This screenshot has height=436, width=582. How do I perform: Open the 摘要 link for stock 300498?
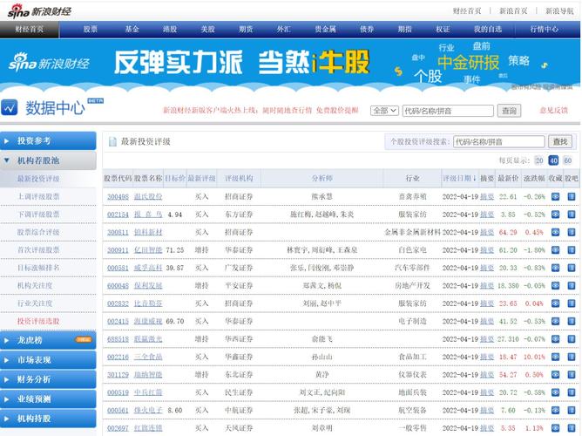(487, 196)
